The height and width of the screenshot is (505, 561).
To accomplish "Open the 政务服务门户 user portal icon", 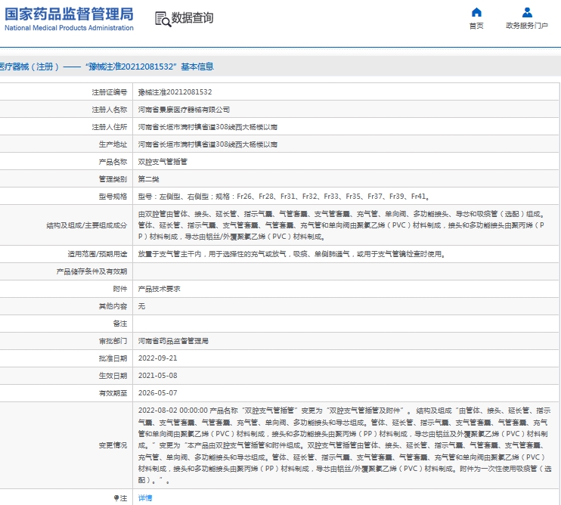I will [x=527, y=13].
